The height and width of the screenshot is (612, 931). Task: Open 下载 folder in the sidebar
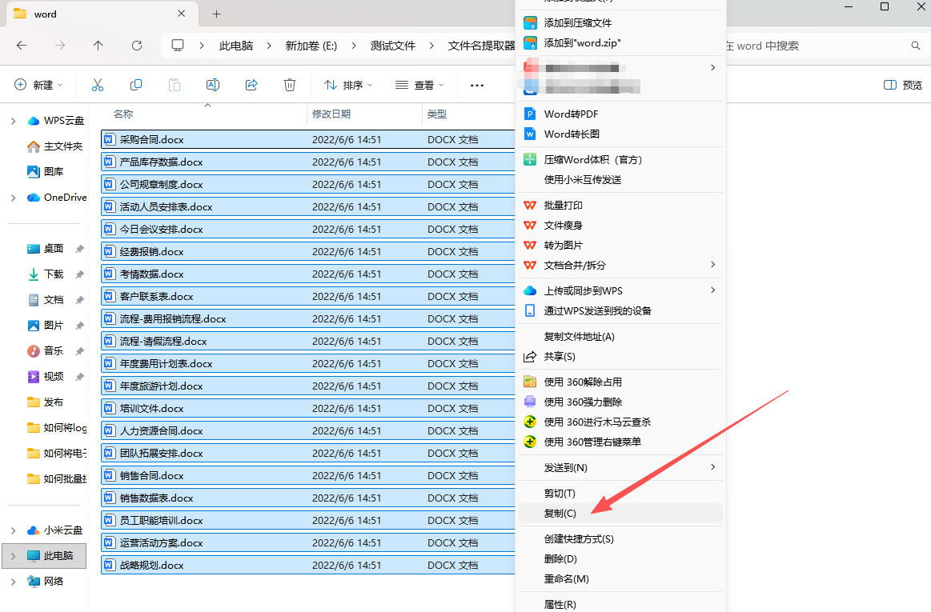pyautogui.click(x=54, y=274)
